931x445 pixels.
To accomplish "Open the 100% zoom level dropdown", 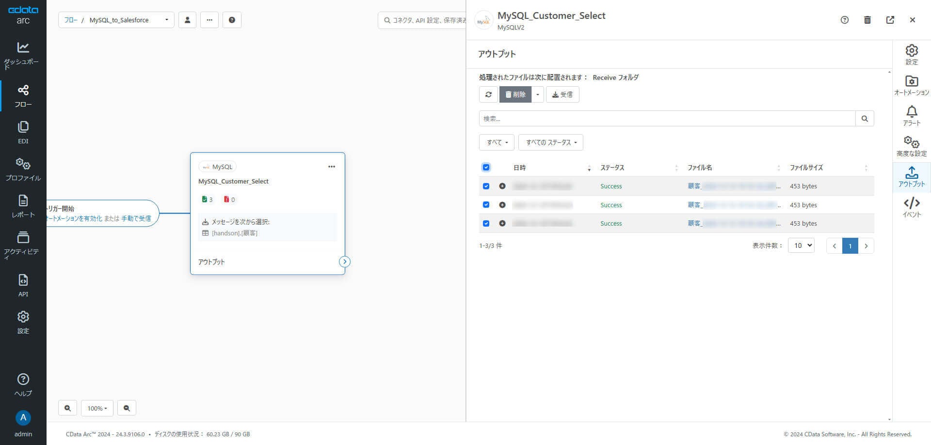I will (x=97, y=408).
